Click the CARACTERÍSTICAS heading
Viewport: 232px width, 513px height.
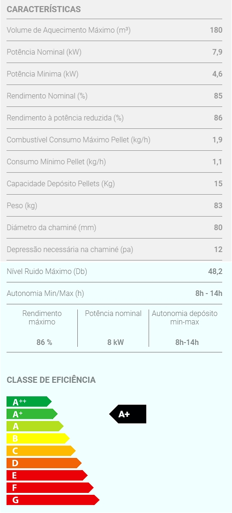pyautogui.click(x=44, y=9)
